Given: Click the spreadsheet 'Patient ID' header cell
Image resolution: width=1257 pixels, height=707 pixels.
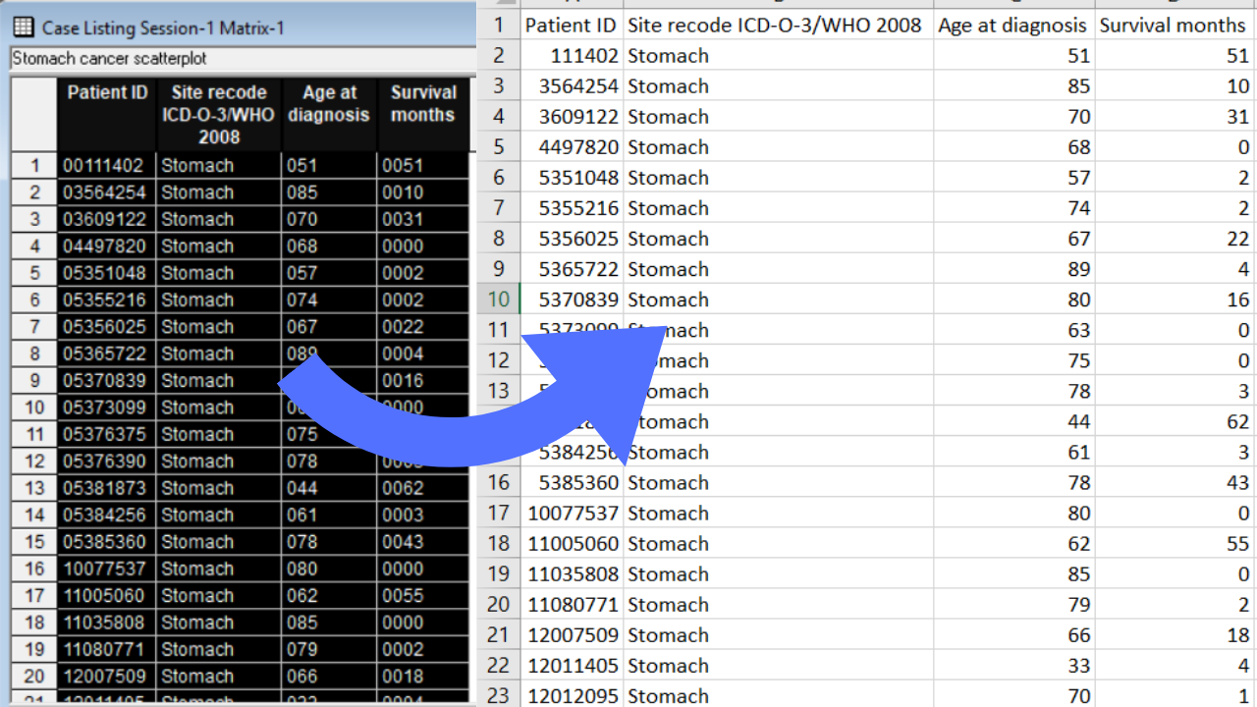Looking at the screenshot, I should (572, 25).
